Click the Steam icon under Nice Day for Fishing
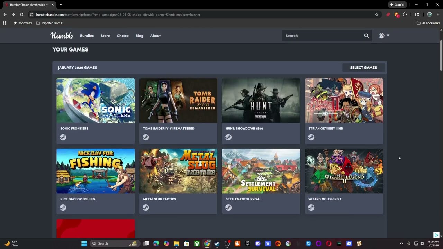This screenshot has width=443, height=249. tap(63, 207)
